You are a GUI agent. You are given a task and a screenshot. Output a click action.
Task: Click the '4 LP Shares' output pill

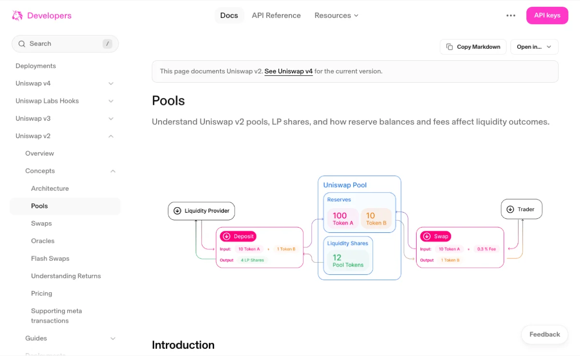click(x=251, y=260)
